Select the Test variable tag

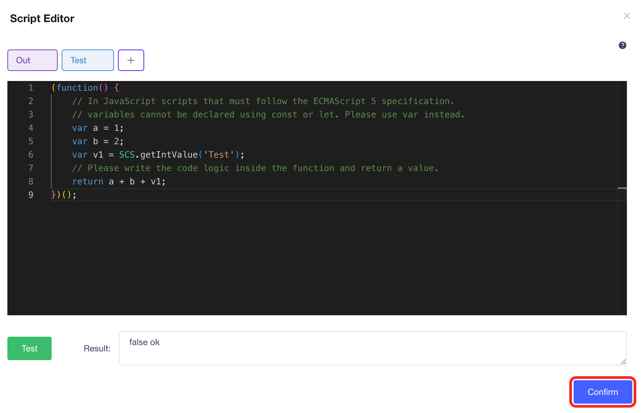[88, 60]
